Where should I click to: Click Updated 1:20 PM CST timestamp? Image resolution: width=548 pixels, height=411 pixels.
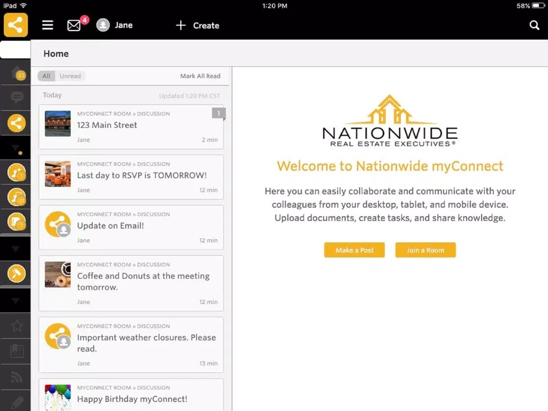coord(190,96)
